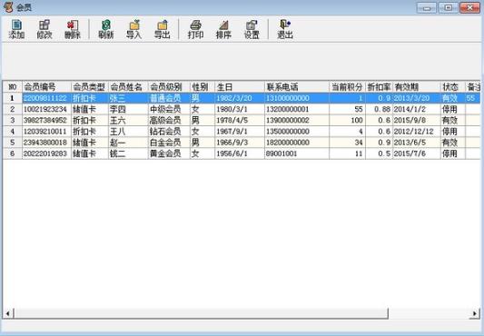This screenshot has height=336, width=484.
Task: Click the 中级会员 level cell
Action: [169, 109]
